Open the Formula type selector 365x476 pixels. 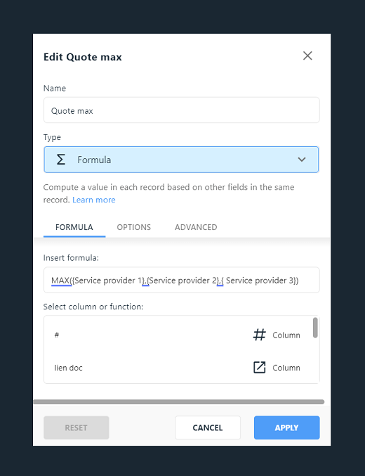coord(181,160)
